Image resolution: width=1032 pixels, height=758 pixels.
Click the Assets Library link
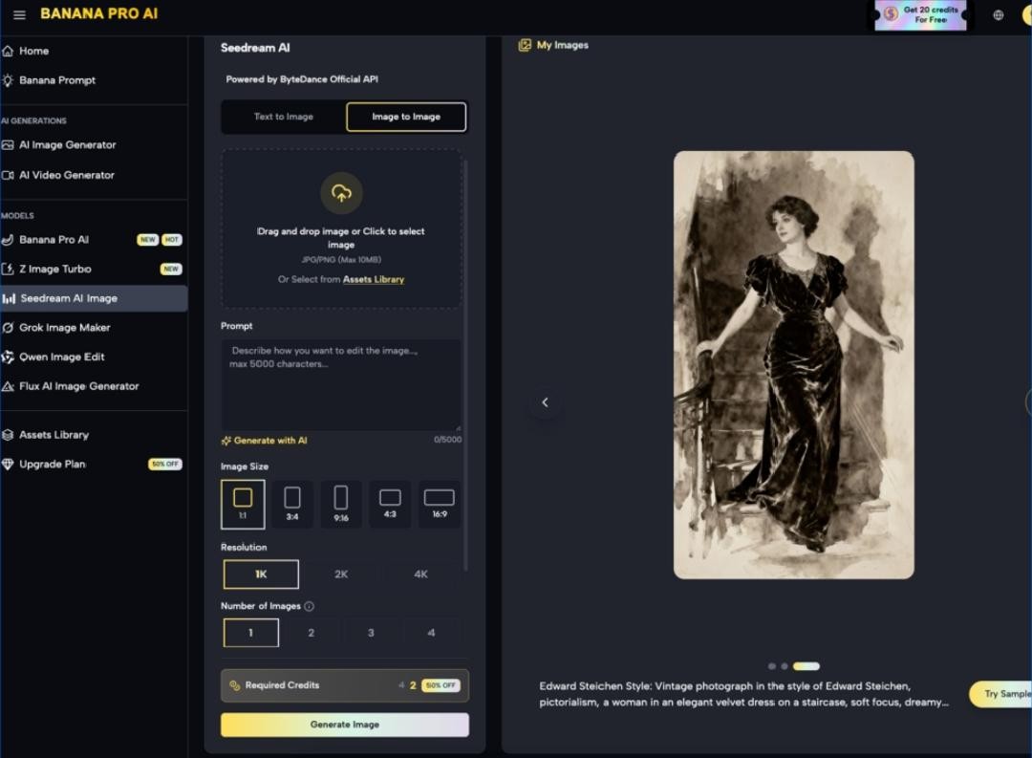tap(374, 279)
